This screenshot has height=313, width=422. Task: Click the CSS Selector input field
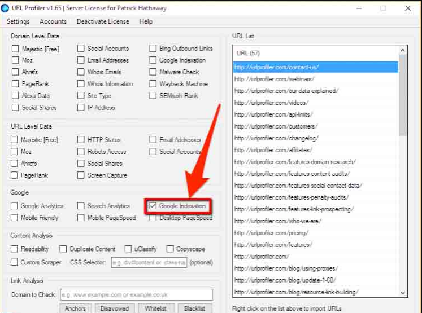tap(149, 262)
